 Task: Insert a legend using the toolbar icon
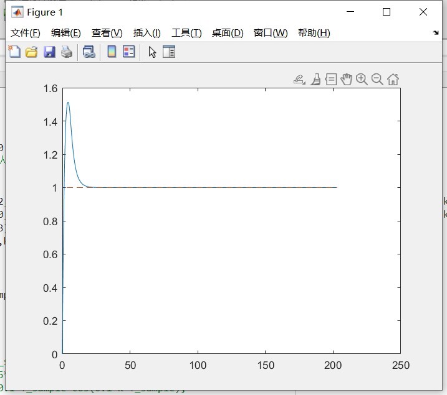coord(129,52)
